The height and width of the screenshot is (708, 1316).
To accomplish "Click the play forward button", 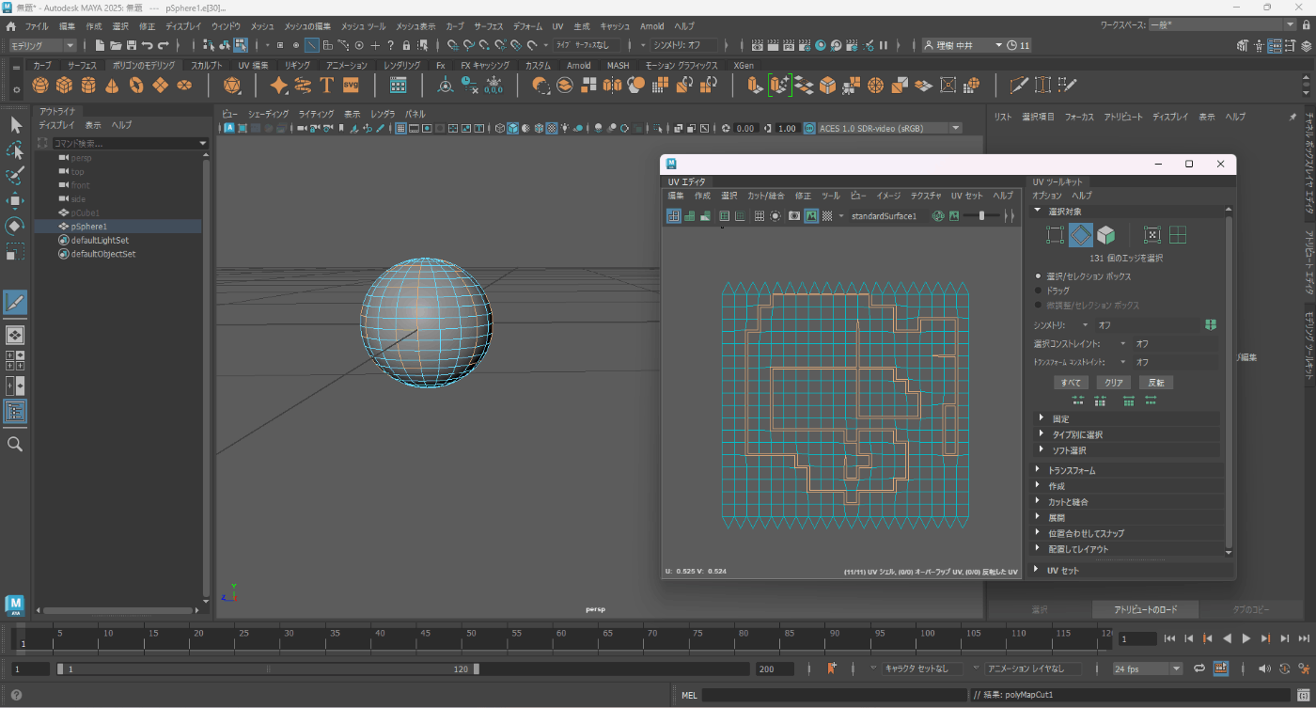I will [1246, 638].
